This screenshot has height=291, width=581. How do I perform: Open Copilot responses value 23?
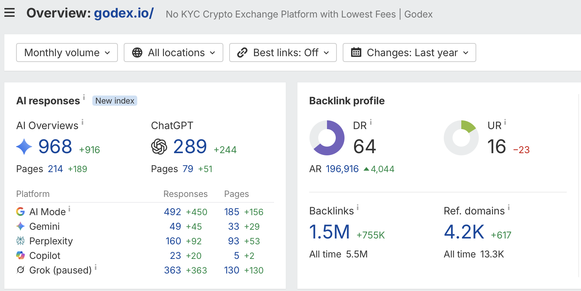tap(176, 256)
